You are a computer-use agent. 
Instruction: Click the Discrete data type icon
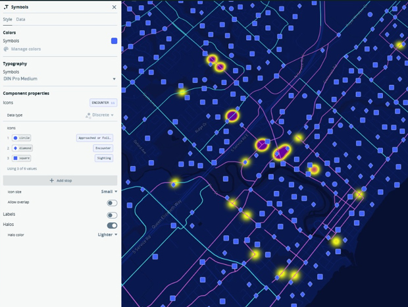88,115
